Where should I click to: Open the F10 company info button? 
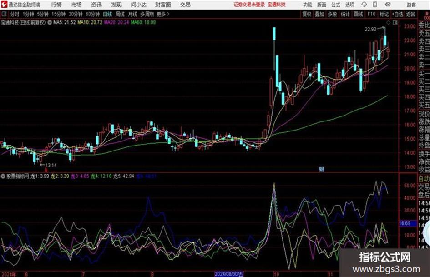point(371,14)
